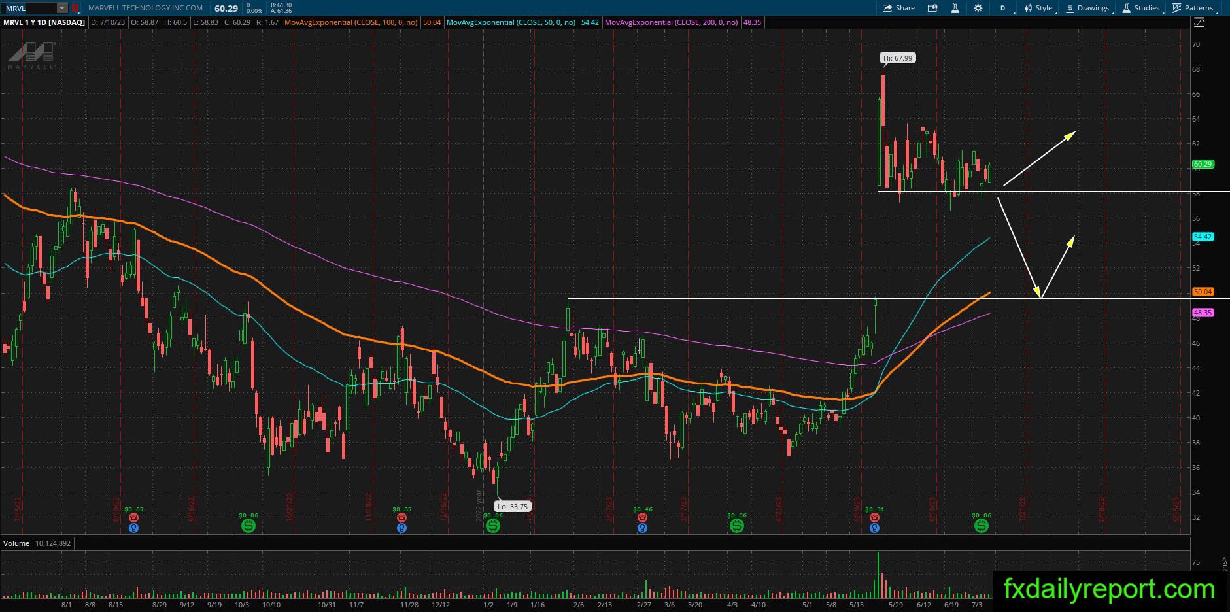This screenshot has width=1230, height=612.
Task: Click the Share button label
Action: pyautogui.click(x=906, y=8)
